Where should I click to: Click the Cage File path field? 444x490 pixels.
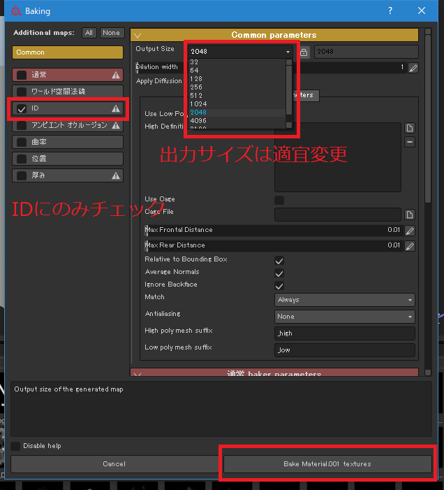[x=338, y=215]
